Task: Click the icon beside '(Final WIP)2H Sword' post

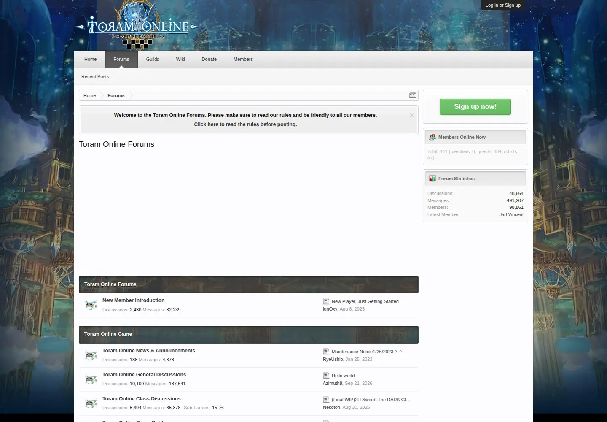Action: pyautogui.click(x=326, y=400)
